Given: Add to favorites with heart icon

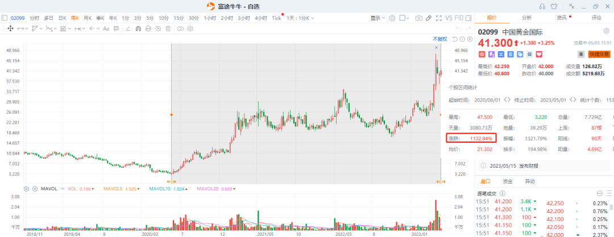Looking at the screenshot, I should 539,54.
